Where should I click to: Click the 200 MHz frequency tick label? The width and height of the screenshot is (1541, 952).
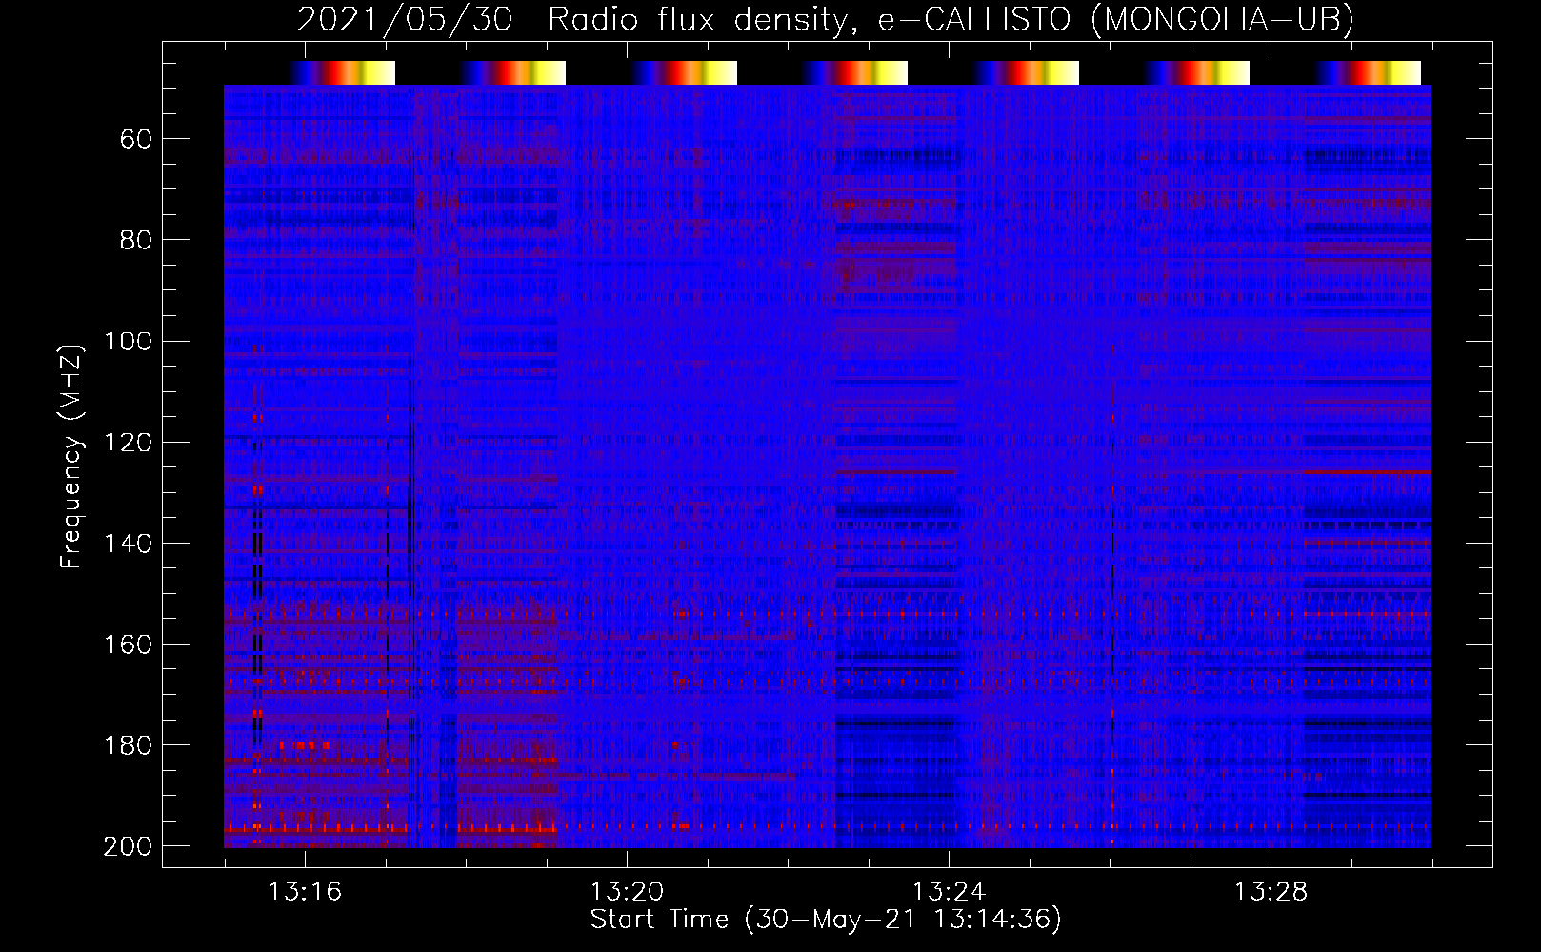coord(128,846)
